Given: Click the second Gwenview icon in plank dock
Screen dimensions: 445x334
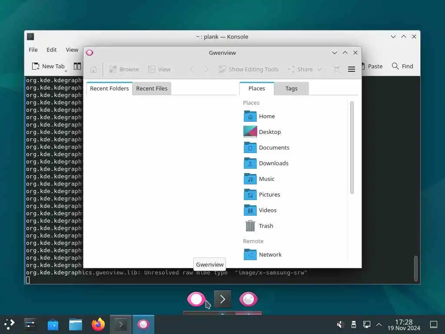Looking at the screenshot, I should coord(248,299).
